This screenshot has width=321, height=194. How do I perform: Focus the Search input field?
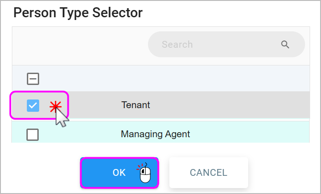(226, 45)
